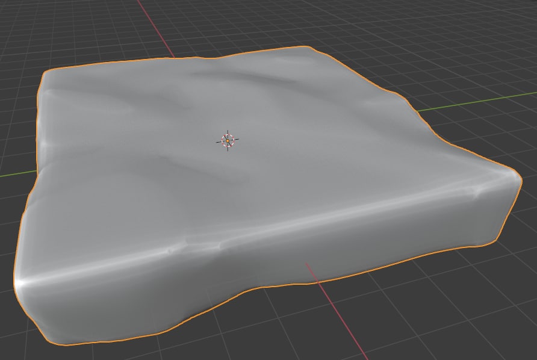
Task: Click the red X axis line behind the mesh
Action: (154, 29)
